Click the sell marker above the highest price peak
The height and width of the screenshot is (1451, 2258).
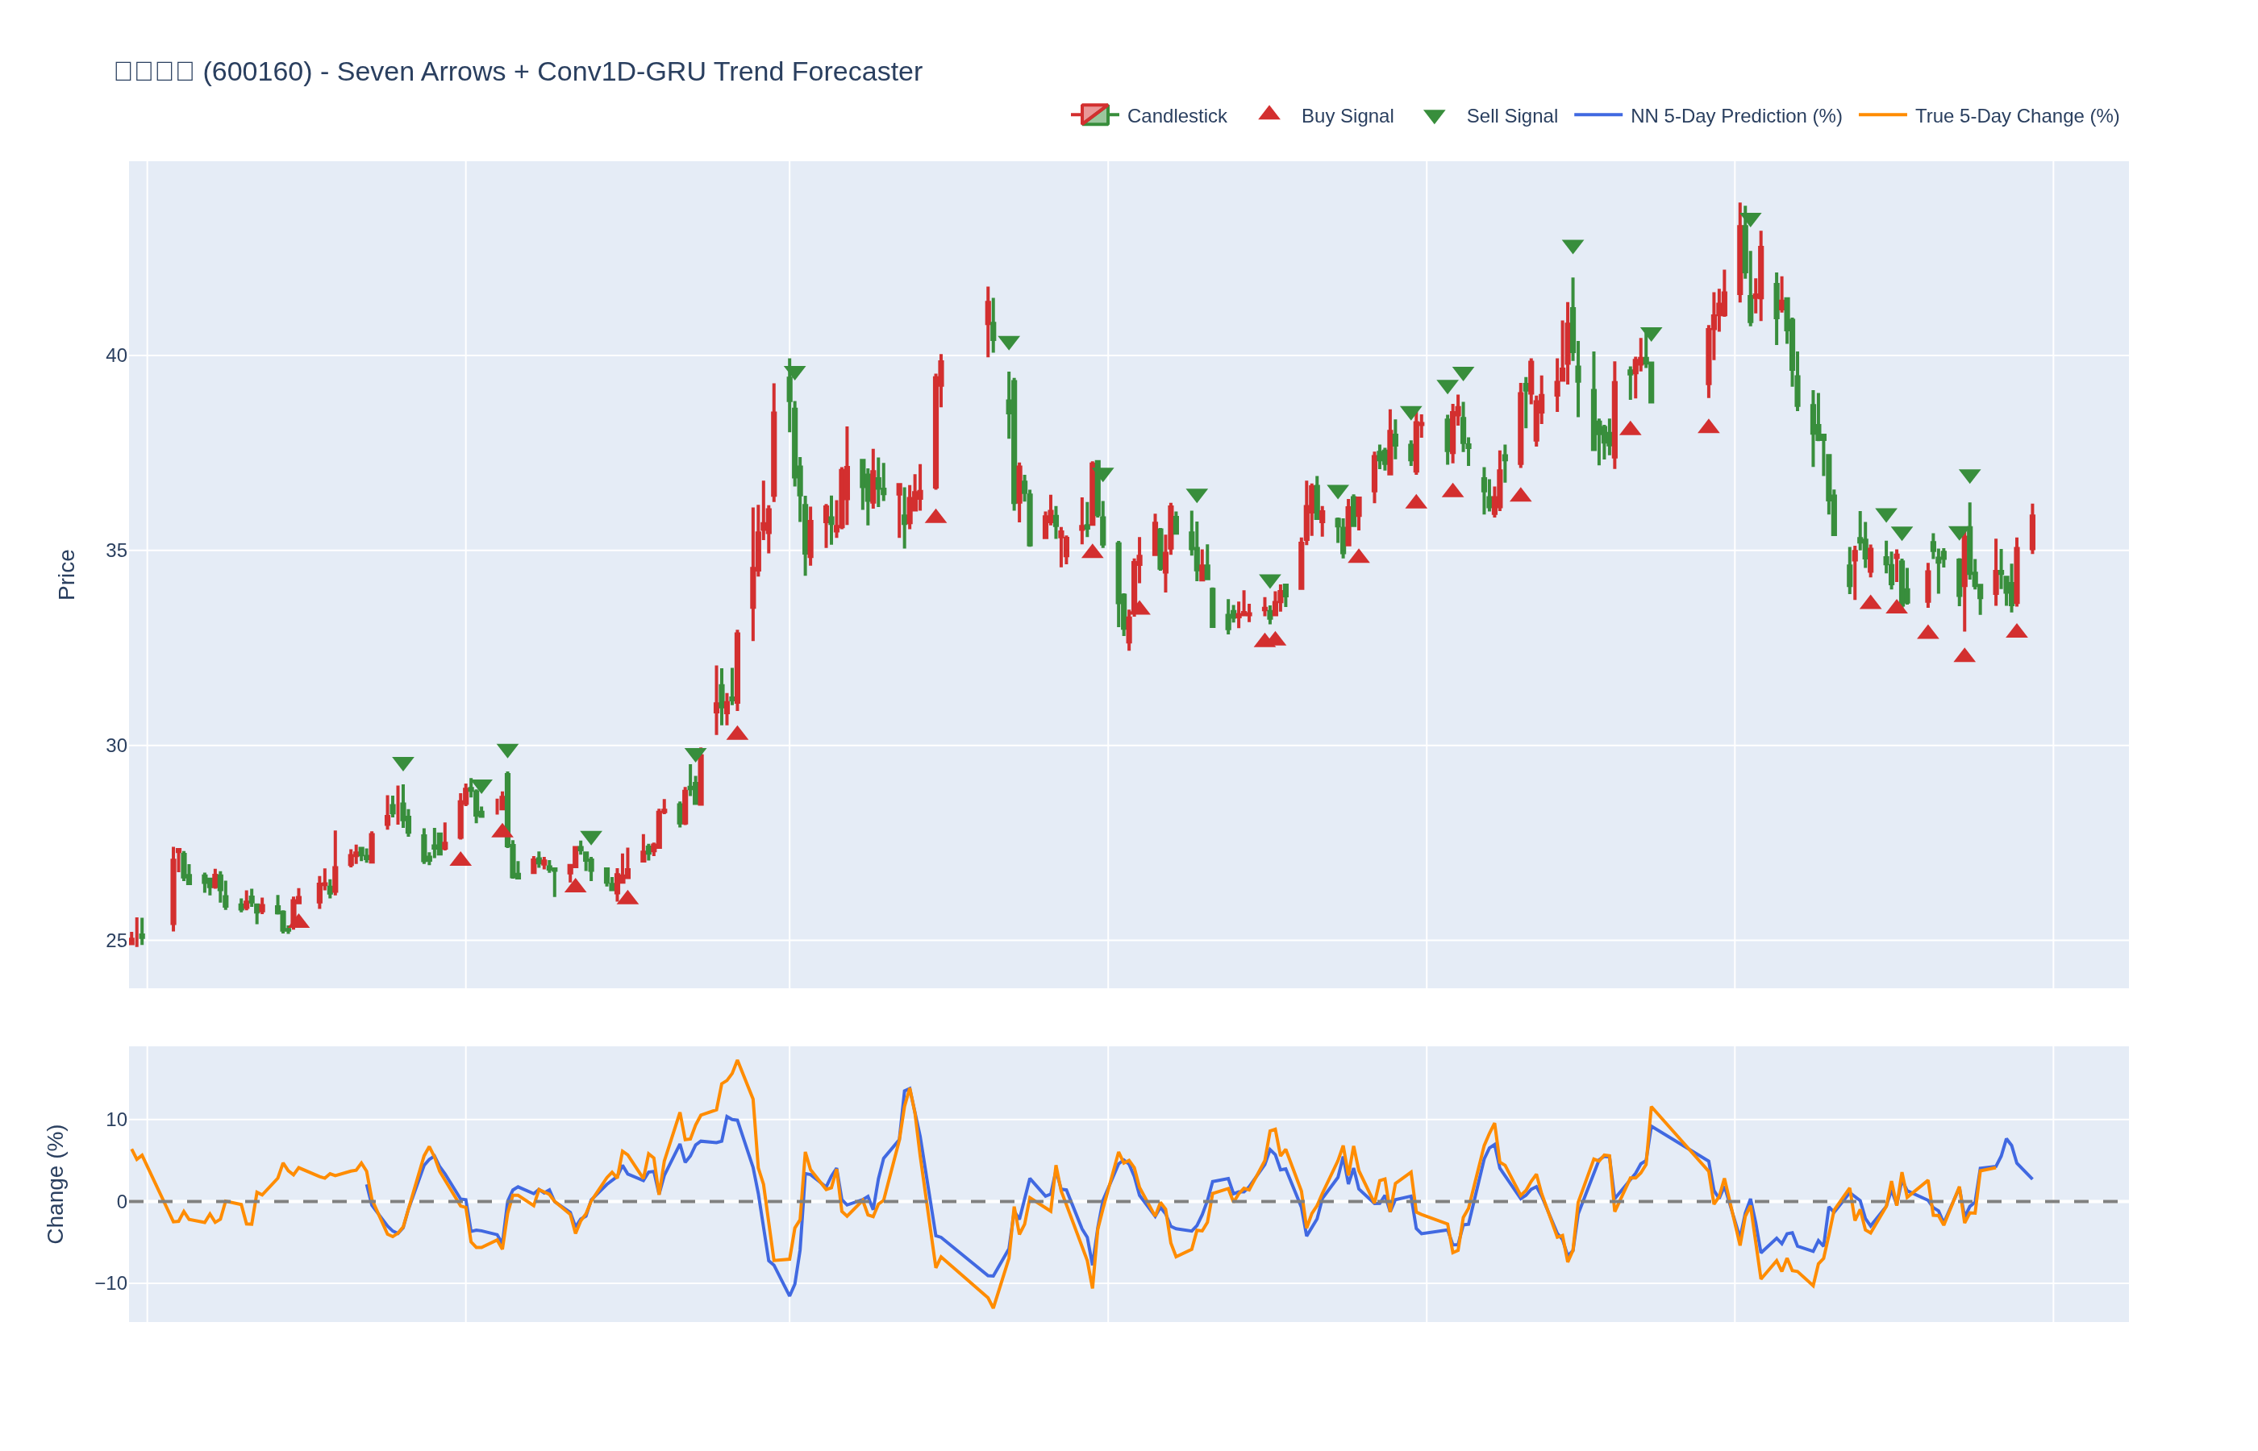(x=1750, y=219)
